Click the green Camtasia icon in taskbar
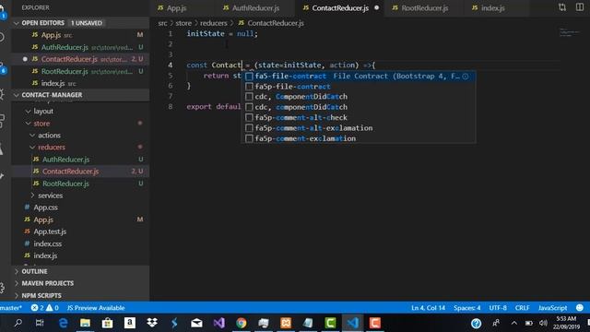Viewport: 590px width, 332px height. pos(330,323)
